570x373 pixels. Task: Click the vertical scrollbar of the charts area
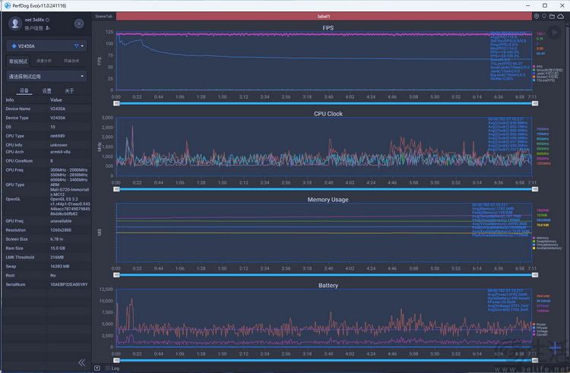(x=568, y=189)
